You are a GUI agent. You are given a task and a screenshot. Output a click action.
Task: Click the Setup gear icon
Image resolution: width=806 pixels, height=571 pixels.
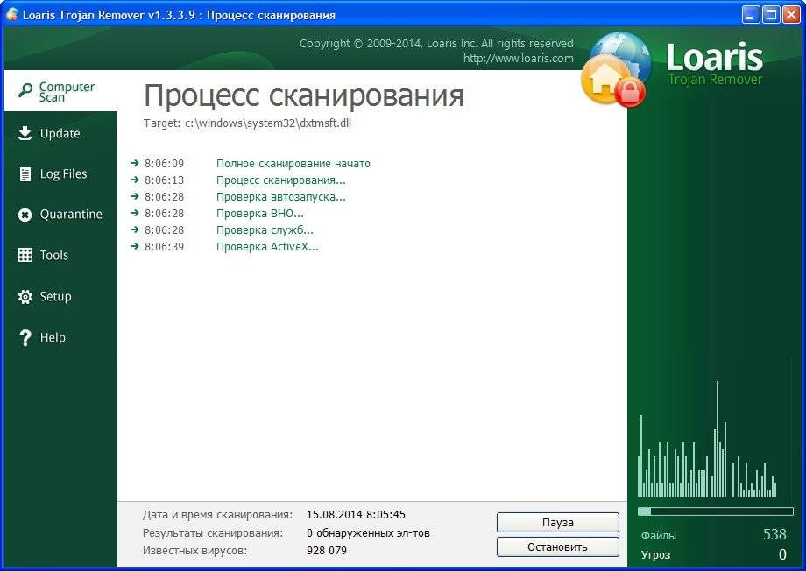pyautogui.click(x=25, y=297)
